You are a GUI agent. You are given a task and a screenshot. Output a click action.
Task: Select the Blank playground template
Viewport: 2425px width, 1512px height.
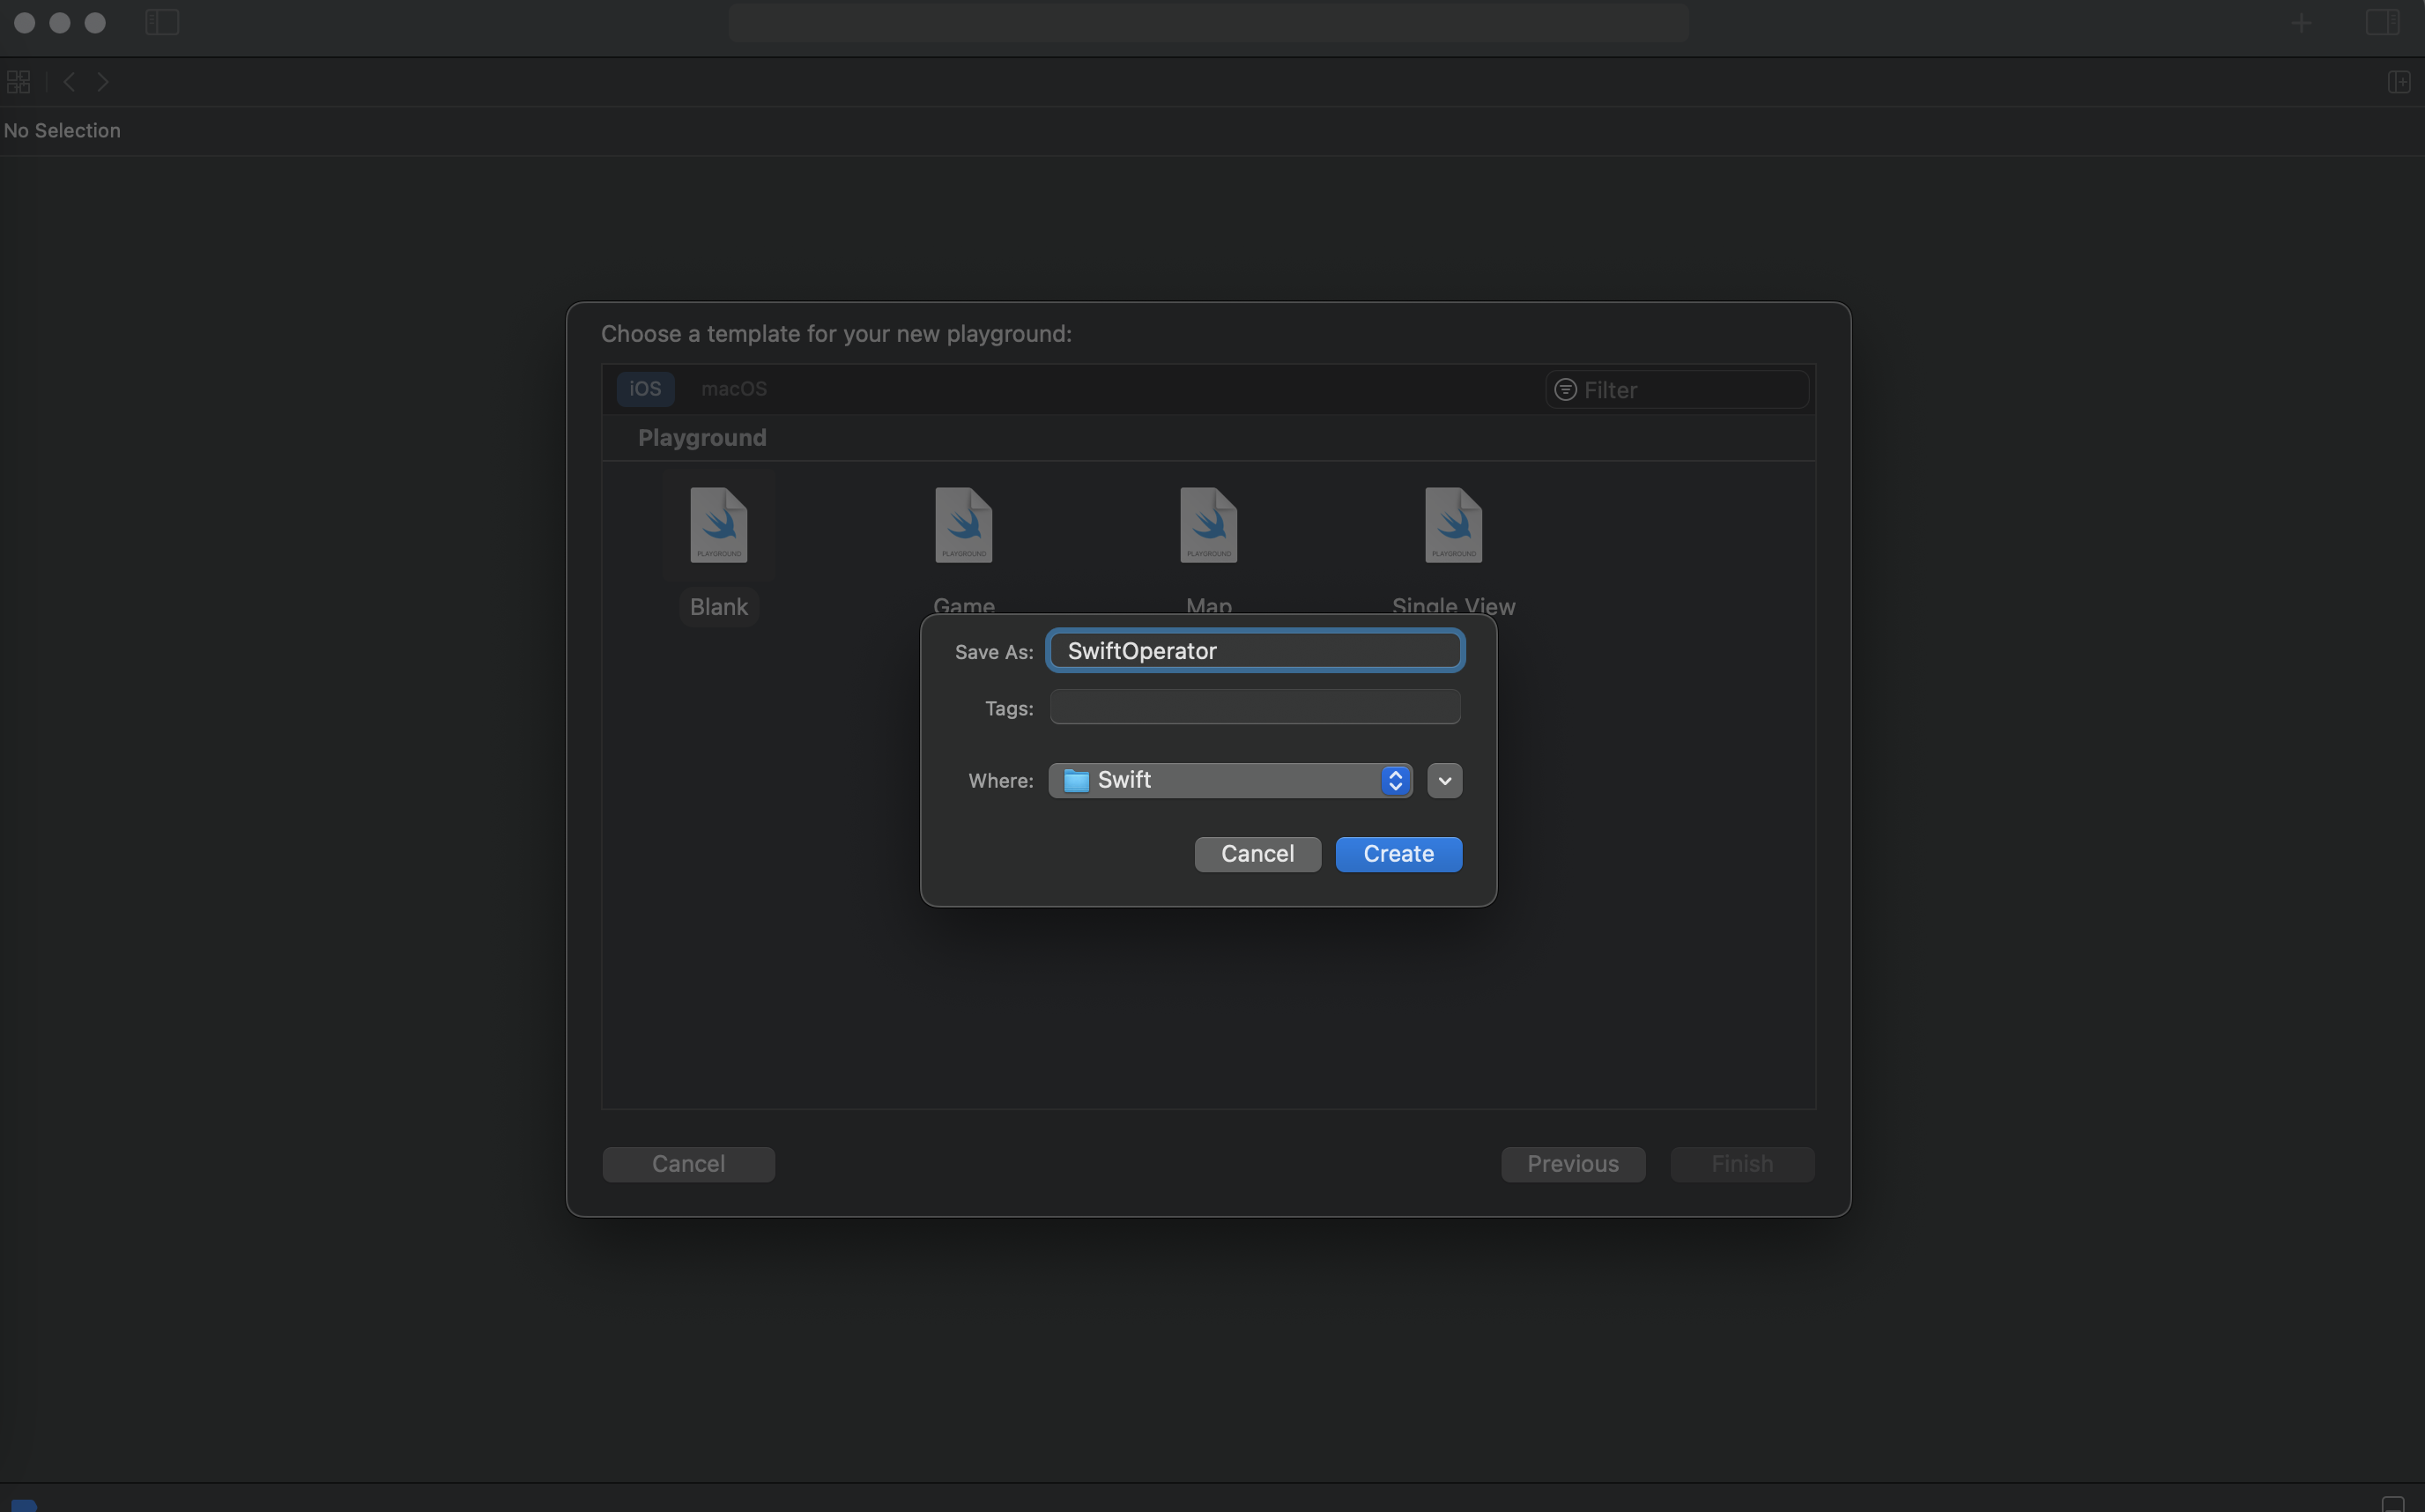[x=718, y=526]
